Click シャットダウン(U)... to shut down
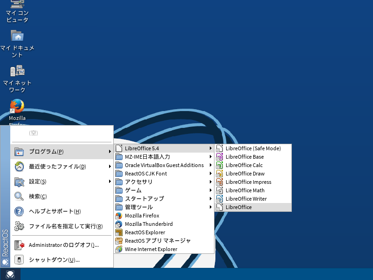Image resolution: width=373 pixels, height=280 pixels. click(54, 260)
